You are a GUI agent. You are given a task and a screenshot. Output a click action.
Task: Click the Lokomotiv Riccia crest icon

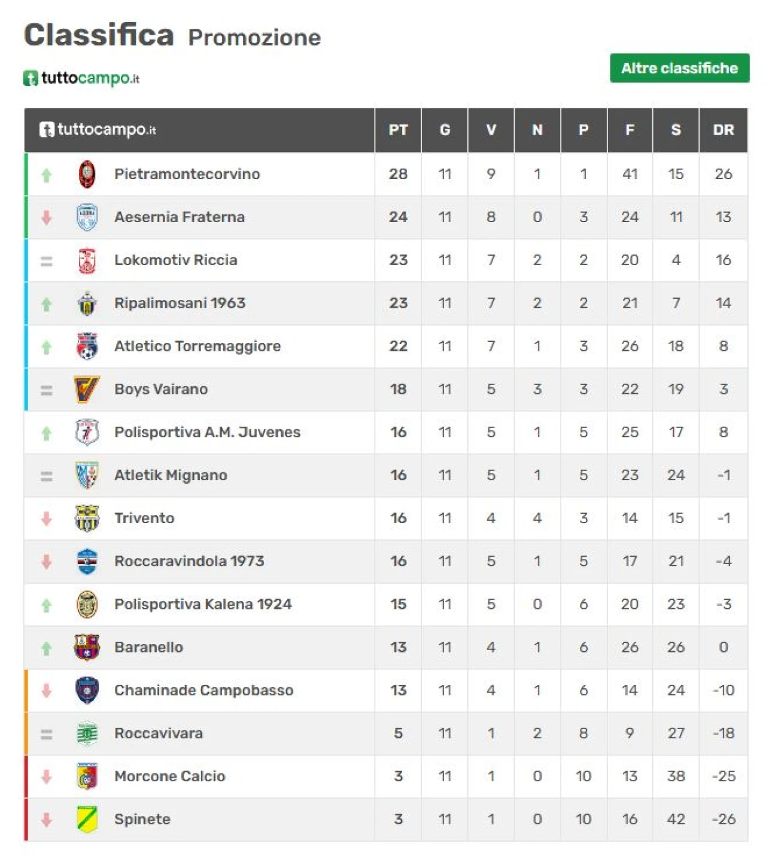pyautogui.click(x=87, y=260)
